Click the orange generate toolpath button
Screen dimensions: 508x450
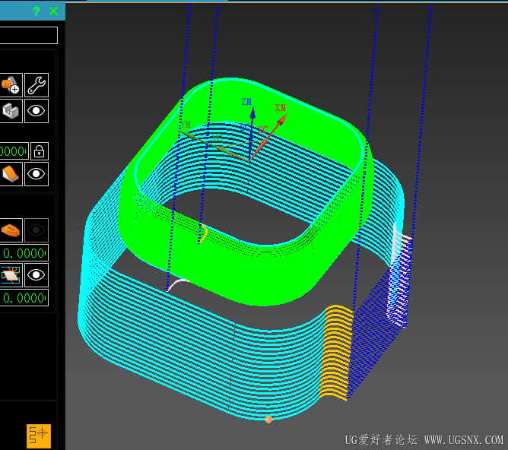tap(39, 436)
